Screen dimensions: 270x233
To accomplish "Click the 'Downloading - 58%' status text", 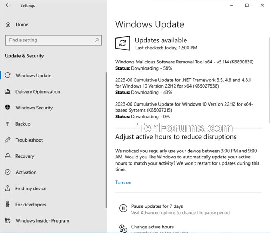I will click(x=152, y=68).
